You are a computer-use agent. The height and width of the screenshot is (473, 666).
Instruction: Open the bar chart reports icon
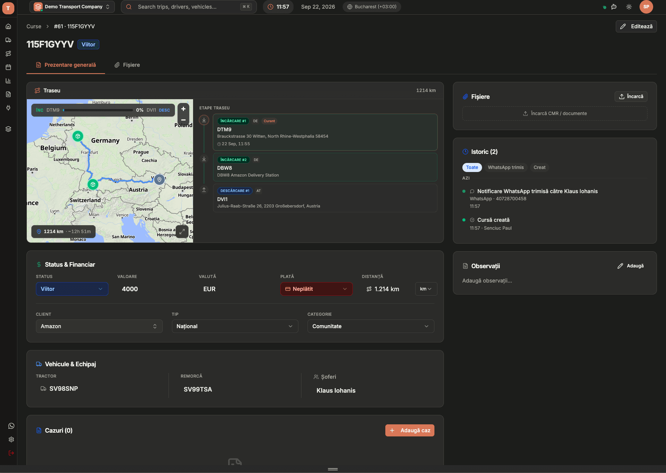click(8, 81)
